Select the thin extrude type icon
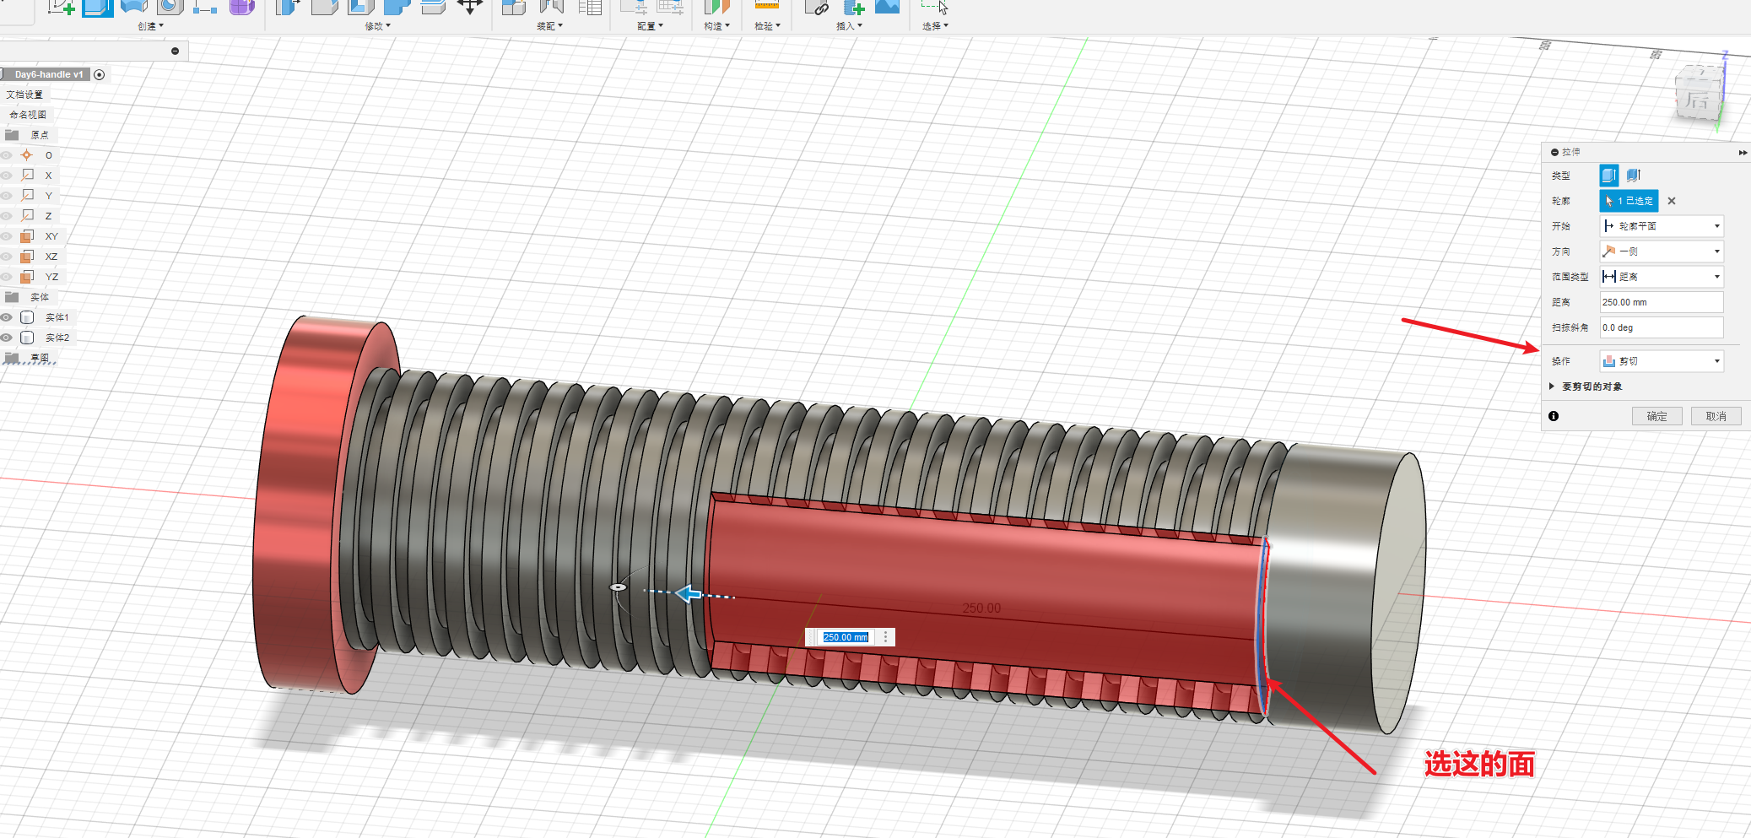This screenshot has height=838, width=1751. [1633, 176]
